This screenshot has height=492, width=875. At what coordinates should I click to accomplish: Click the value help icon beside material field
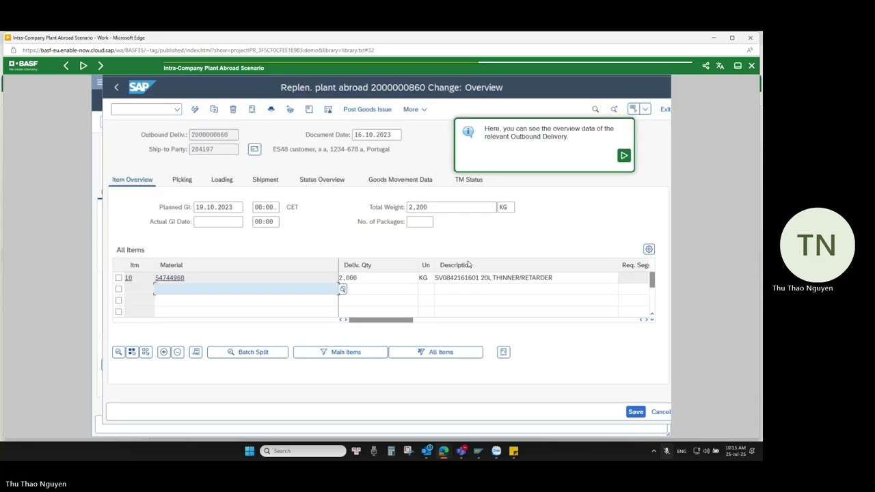(342, 290)
